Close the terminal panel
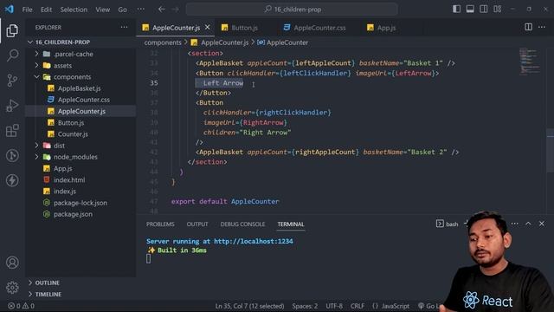 (x=542, y=224)
